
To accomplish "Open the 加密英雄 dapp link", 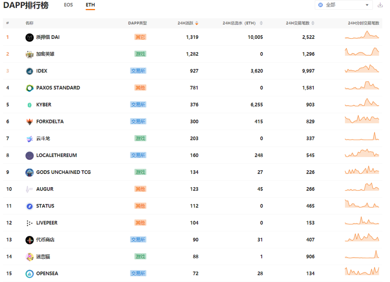I will point(45,54).
